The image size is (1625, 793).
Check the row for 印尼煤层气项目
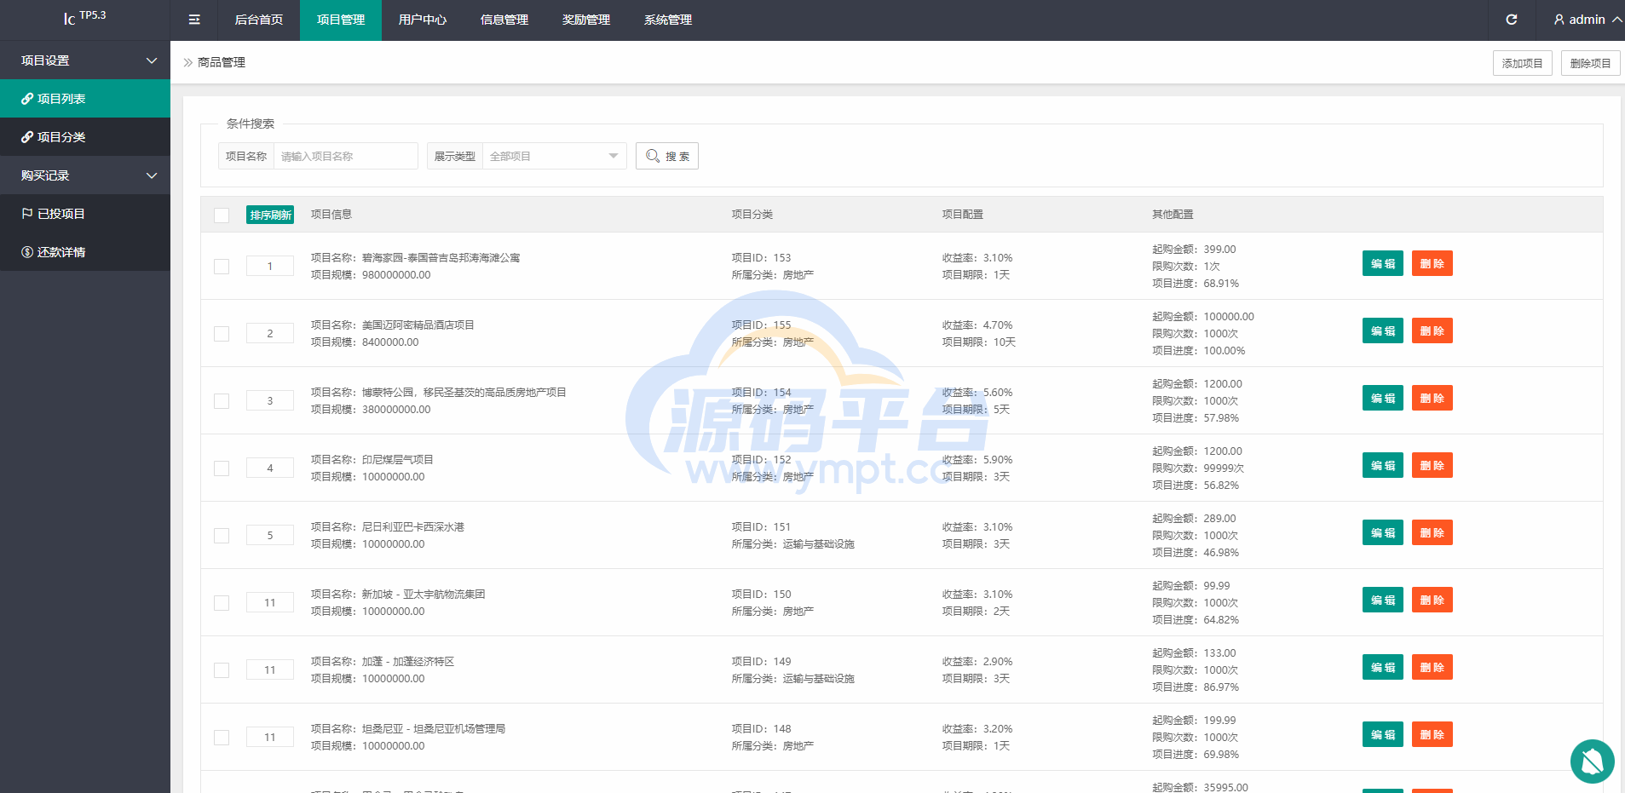point(222,468)
